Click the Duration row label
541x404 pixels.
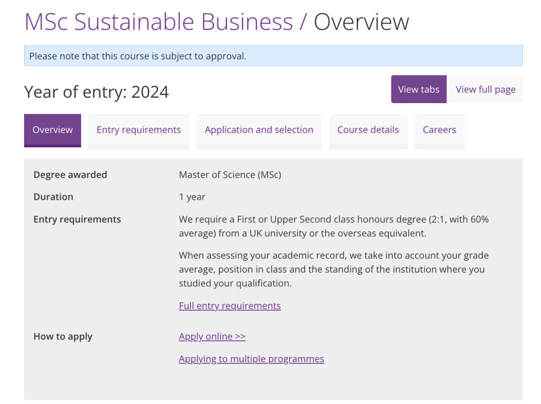point(53,197)
